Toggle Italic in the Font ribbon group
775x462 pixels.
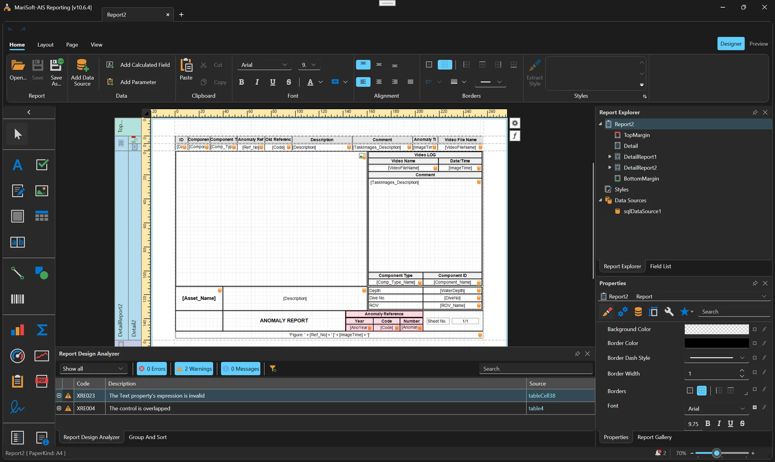[x=257, y=82]
